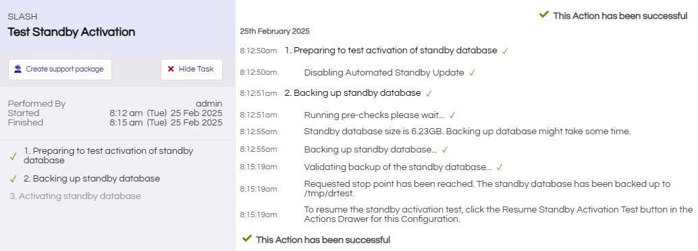Click the Standby database size is 6.23GB message
The width and height of the screenshot is (698, 251).
pyautogui.click(x=467, y=132)
